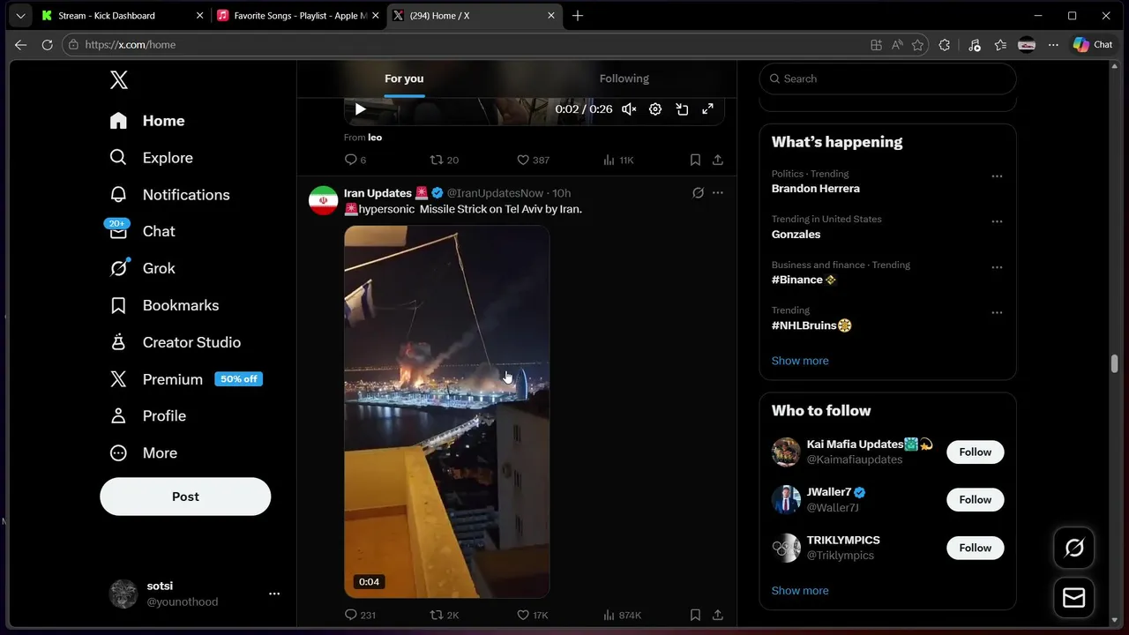This screenshot has width=1129, height=635.
Task: Refresh the page
Action: click(48, 45)
